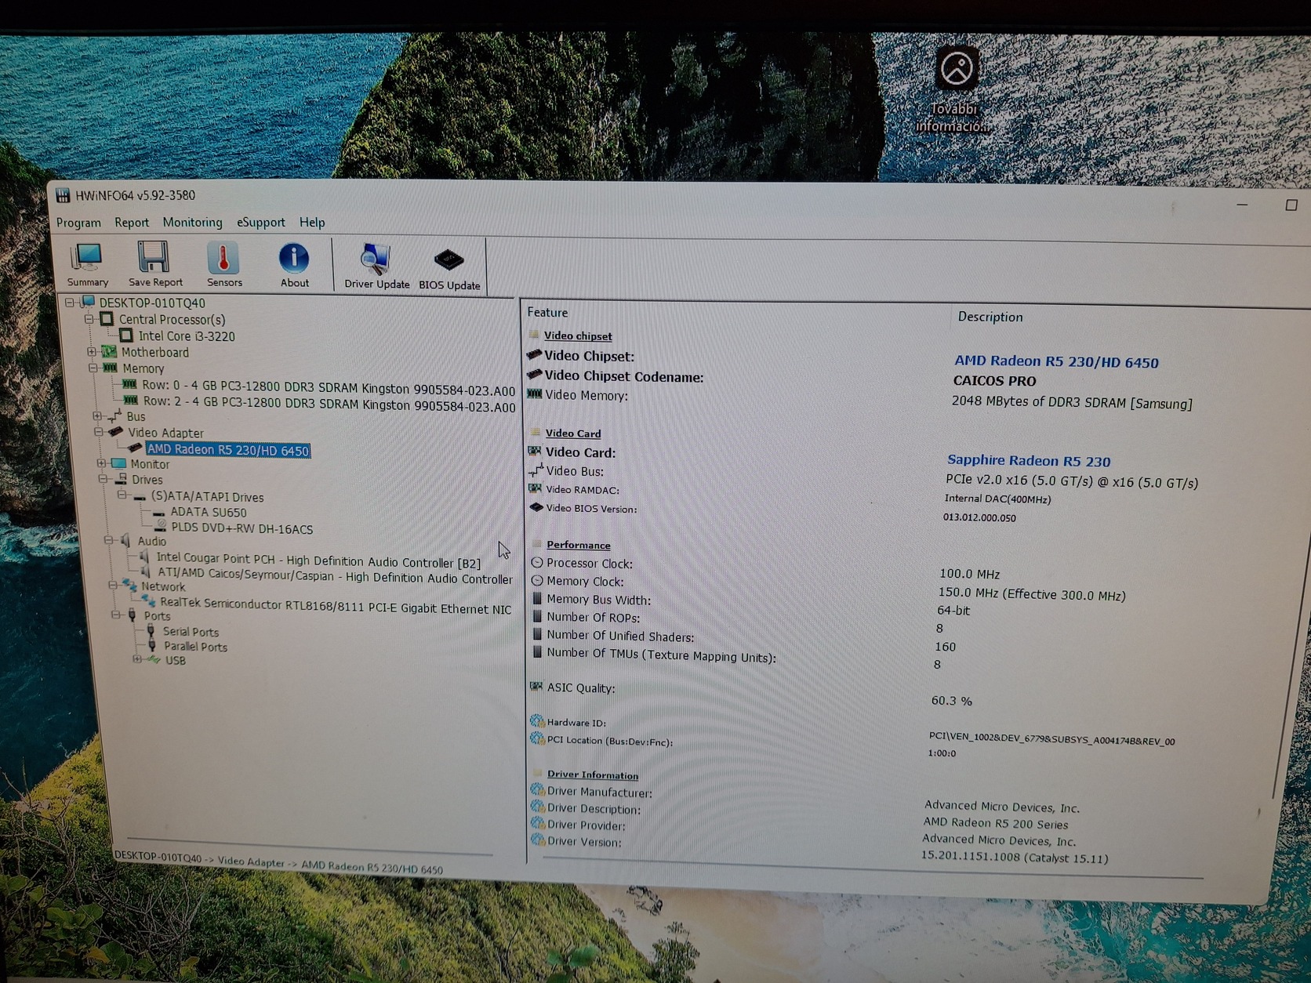Open the AMD Radeon R5 230/HD 6450 description link
Viewport: 1311px width, 983px height.
coord(1056,361)
